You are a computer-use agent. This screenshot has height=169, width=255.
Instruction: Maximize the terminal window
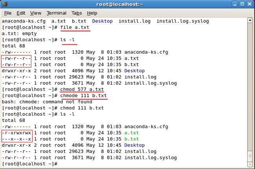242,4
